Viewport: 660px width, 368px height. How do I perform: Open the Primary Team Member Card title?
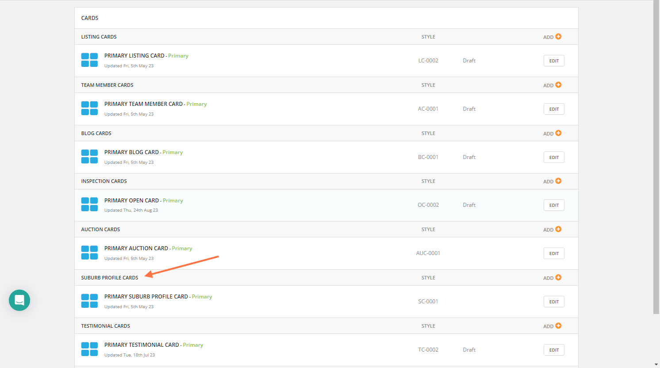(x=144, y=104)
